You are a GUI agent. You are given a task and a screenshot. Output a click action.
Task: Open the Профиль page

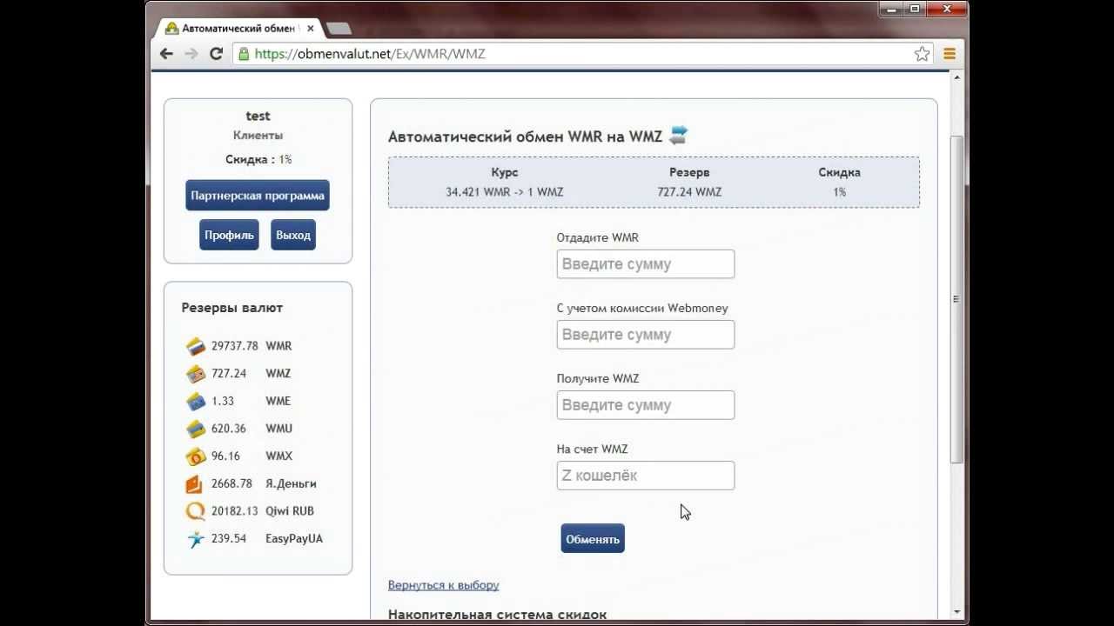229,235
